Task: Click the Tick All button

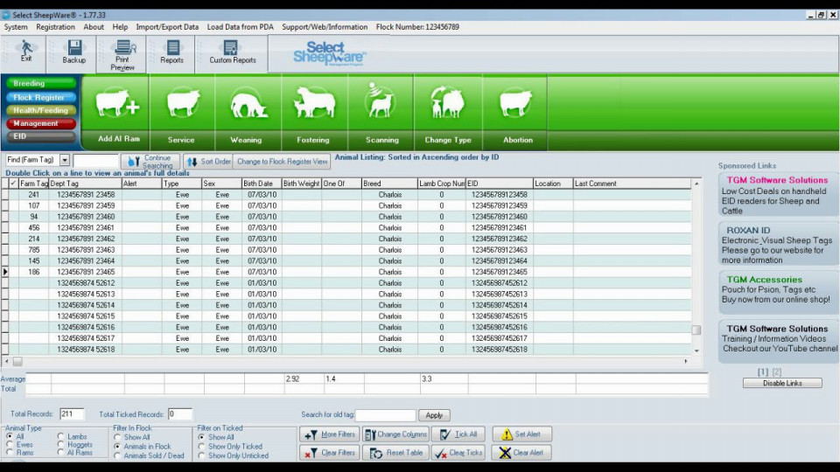Action: pos(458,434)
